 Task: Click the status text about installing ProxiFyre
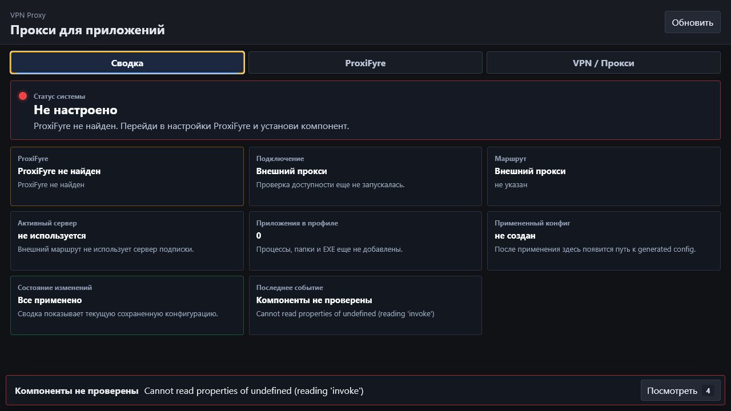tap(191, 126)
